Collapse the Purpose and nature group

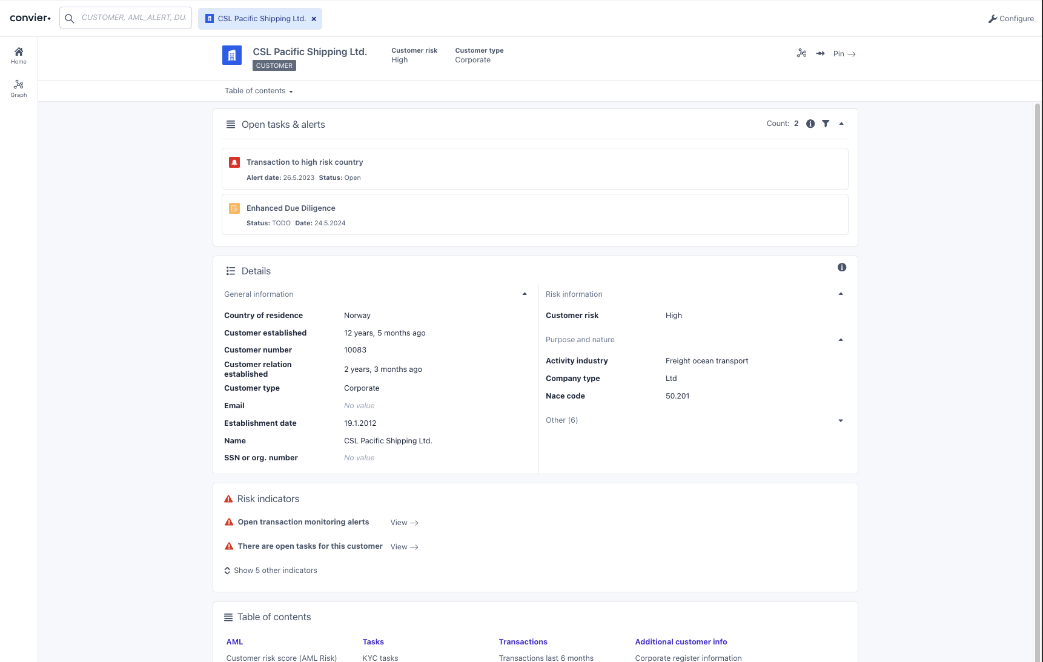(841, 340)
